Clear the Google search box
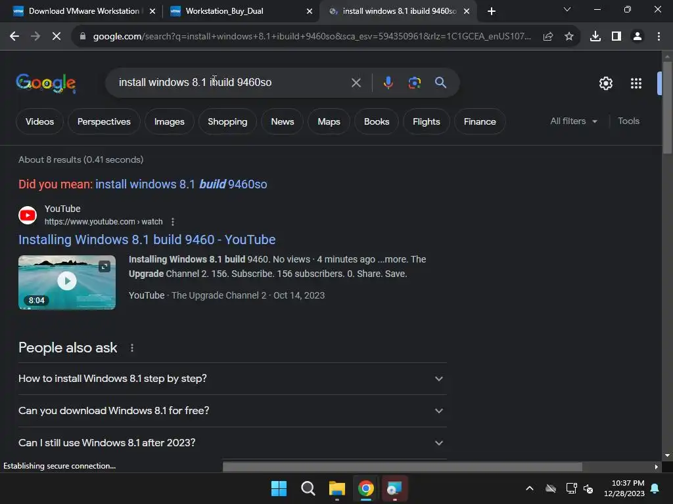Screen dimensions: 673x504 [356, 82]
